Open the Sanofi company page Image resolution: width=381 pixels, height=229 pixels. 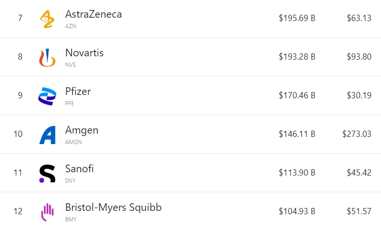(x=79, y=169)
